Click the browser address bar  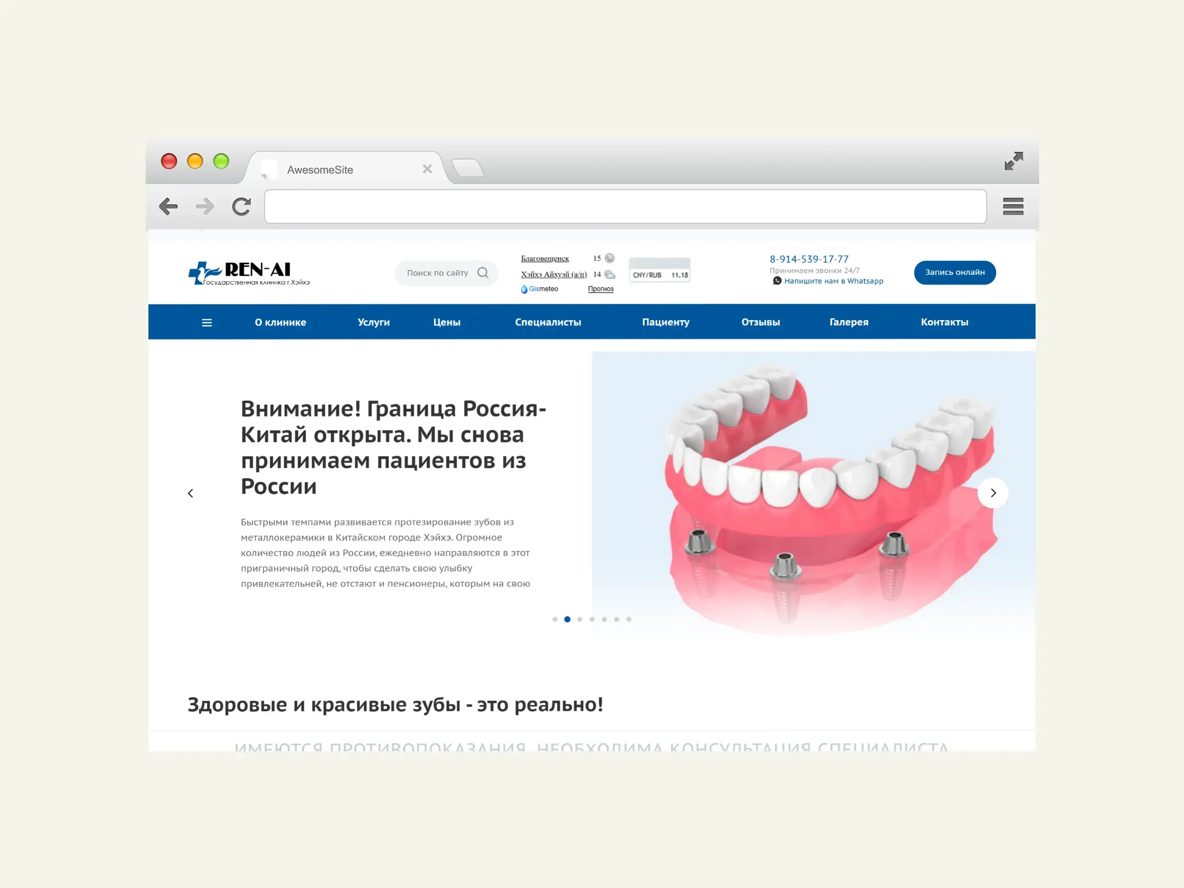point(625,206)
